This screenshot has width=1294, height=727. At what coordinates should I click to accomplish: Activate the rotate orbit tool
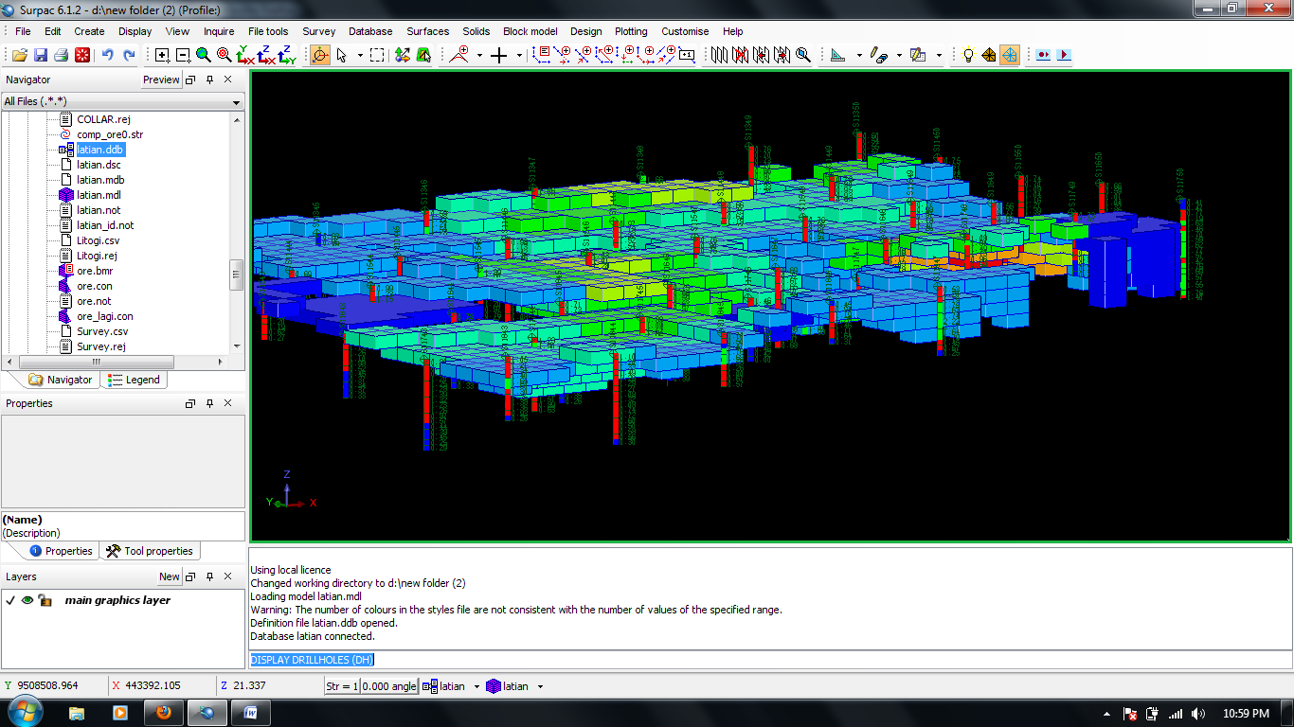coord(320,55)
